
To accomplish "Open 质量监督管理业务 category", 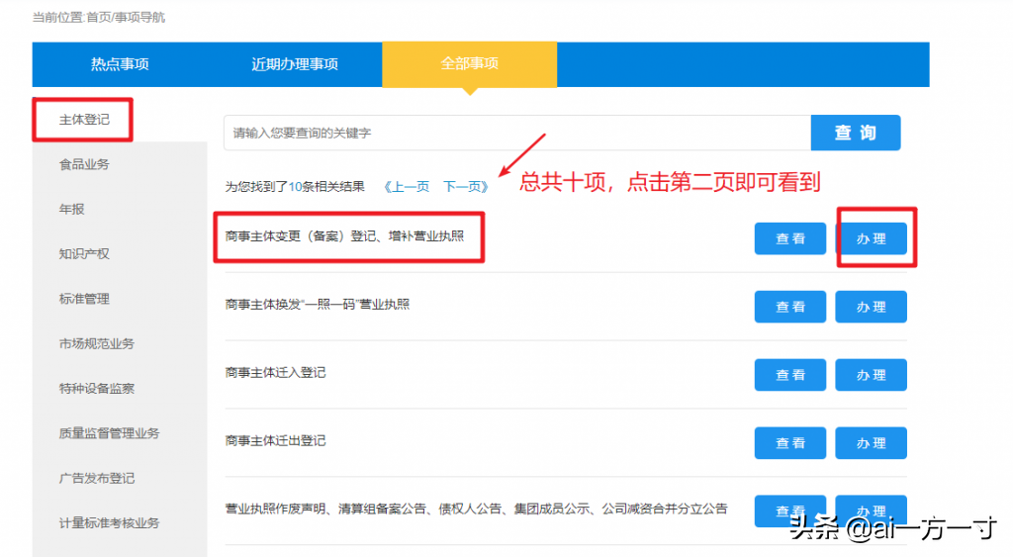I will (109, 433).
